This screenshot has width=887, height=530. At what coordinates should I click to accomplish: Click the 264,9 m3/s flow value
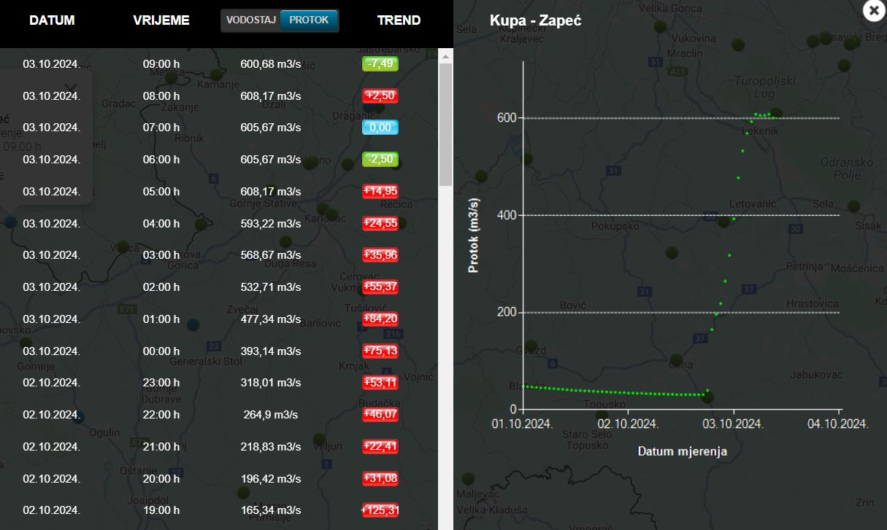(271, 415)
